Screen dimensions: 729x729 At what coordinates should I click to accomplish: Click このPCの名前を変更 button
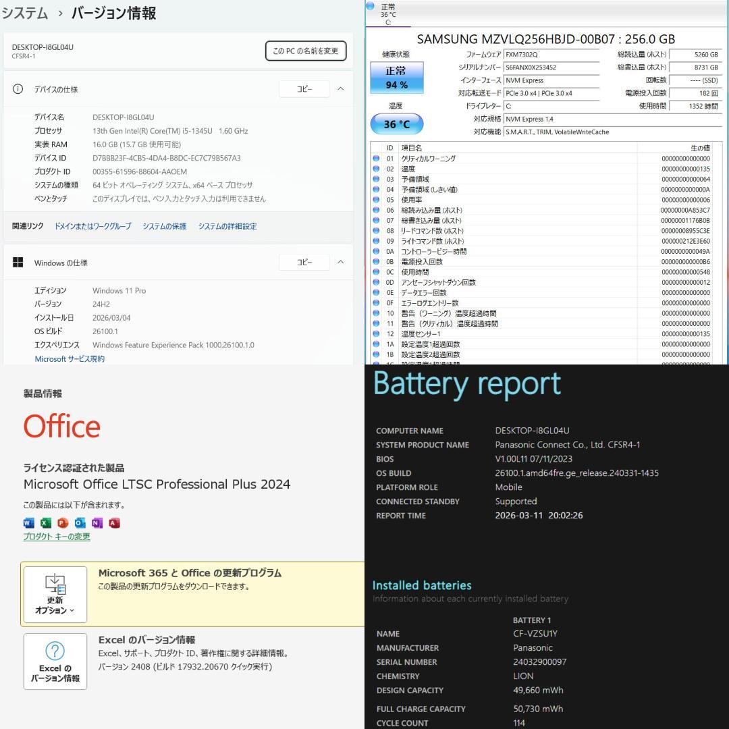pos(304,51)
